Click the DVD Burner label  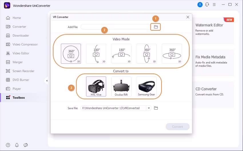point(21,80)
